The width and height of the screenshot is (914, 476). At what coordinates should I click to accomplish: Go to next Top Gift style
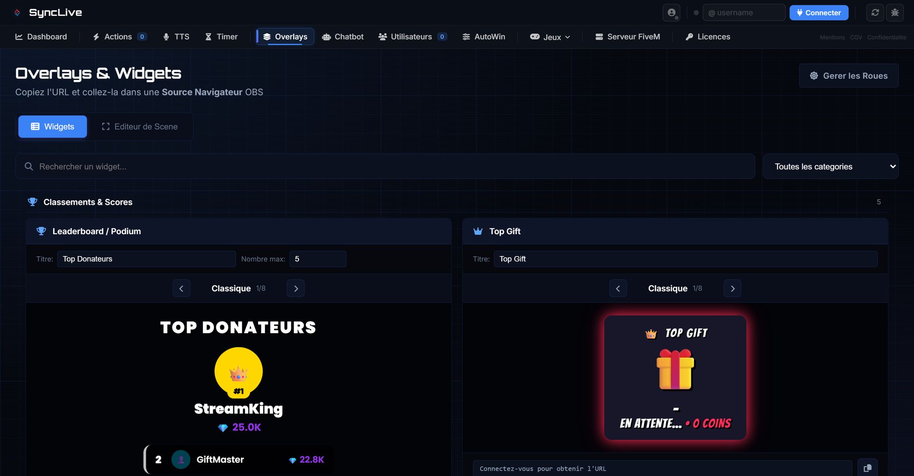(x=732, y=288)
